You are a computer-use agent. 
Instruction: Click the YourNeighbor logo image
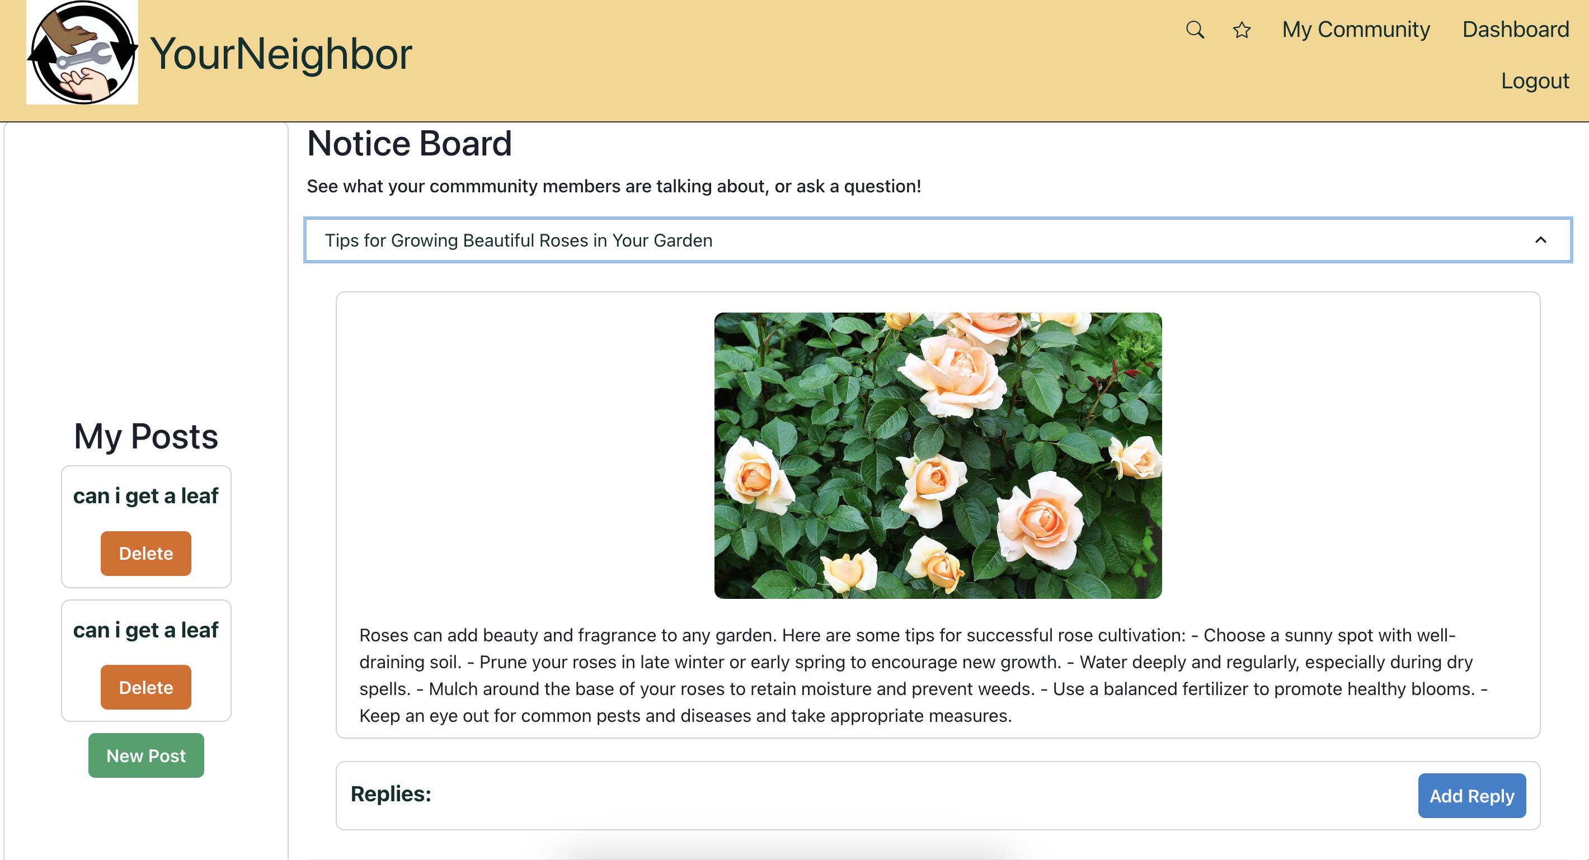[82, 53]
